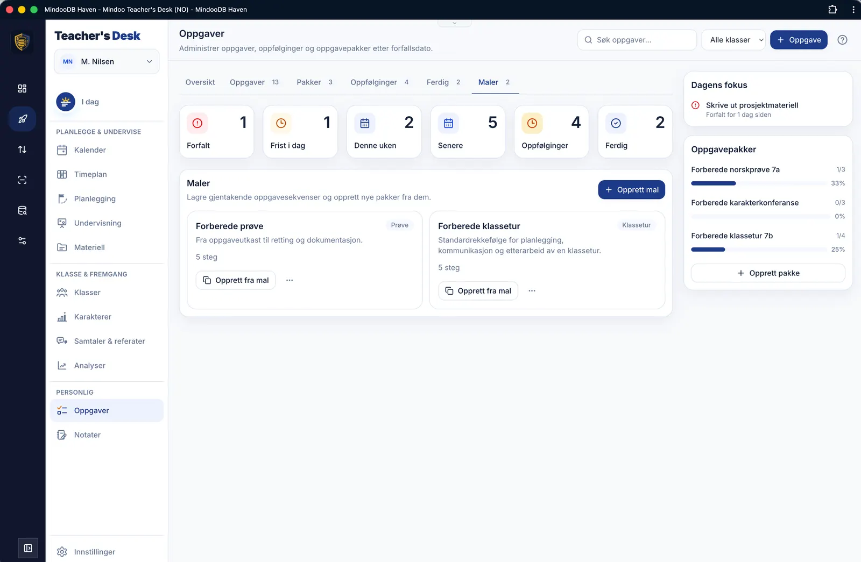Viewport: 861px width, 562px height.
Task: Open the I dag sun icon
Action: pyautogui.click(x=66, y=102)
